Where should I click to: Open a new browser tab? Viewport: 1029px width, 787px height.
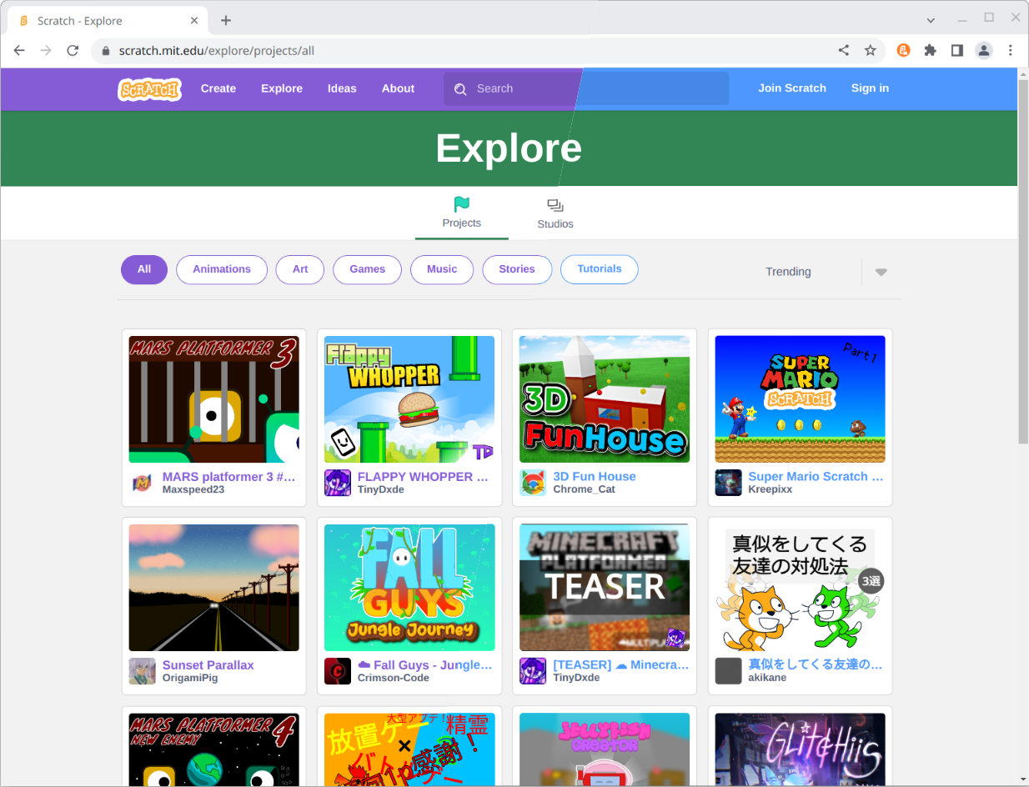pyautogui.click(x=225, y=21)
